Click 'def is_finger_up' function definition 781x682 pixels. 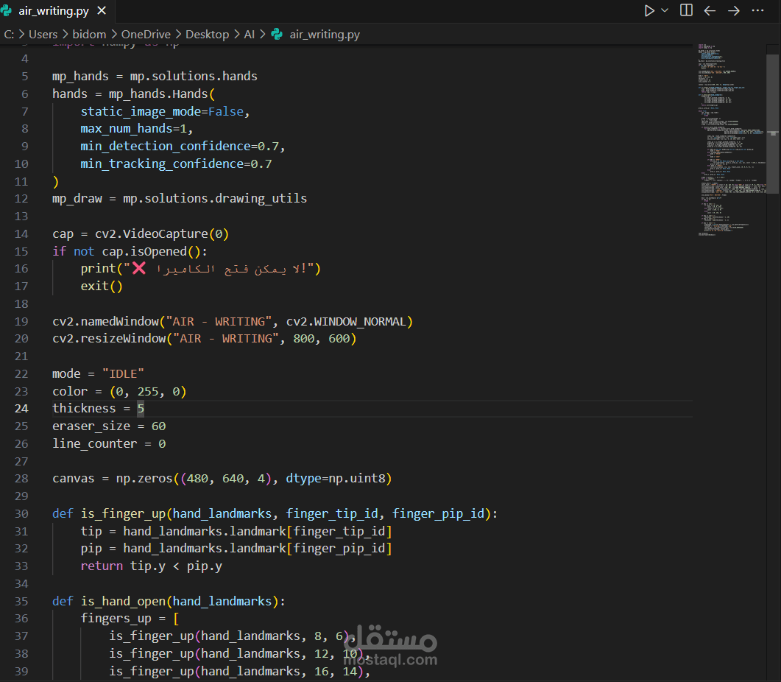[275, 514]
